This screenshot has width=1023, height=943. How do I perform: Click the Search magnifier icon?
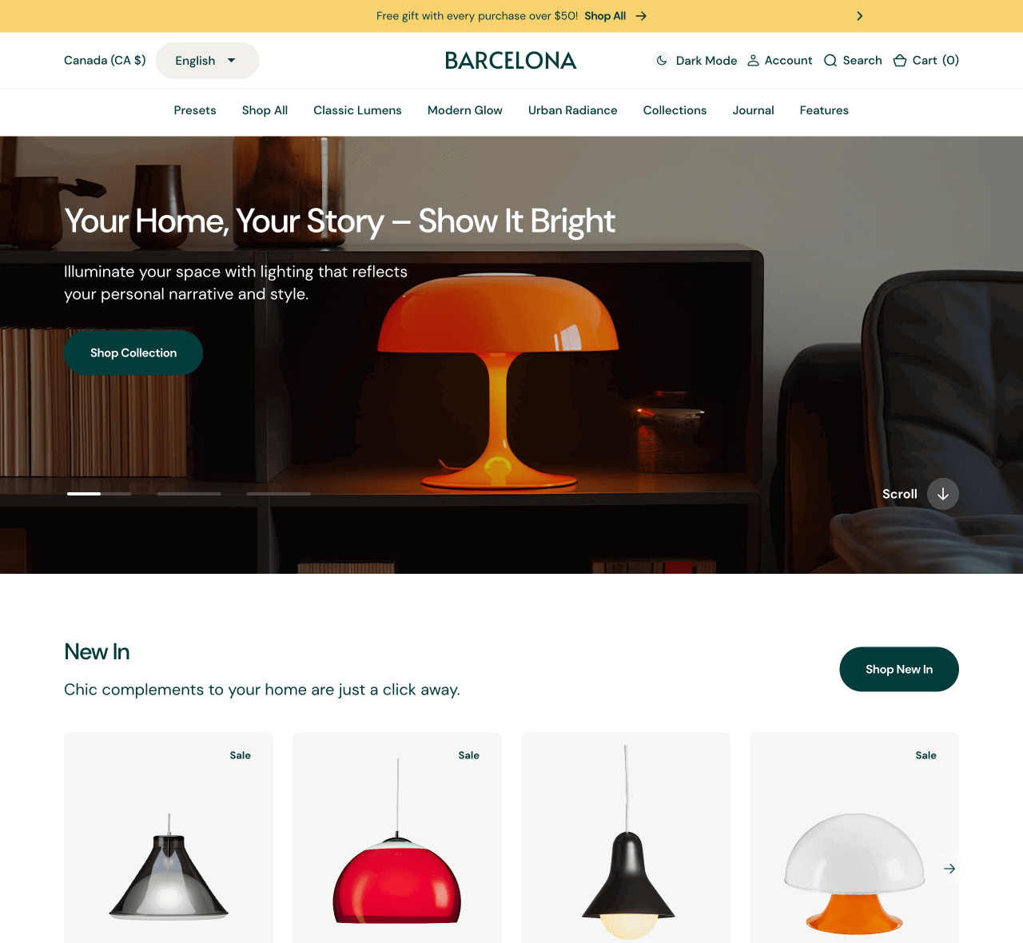(x=830, y=61)
